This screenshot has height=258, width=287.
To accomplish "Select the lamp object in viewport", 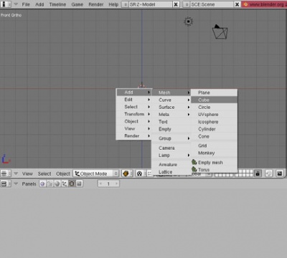I will click(189, 21).
